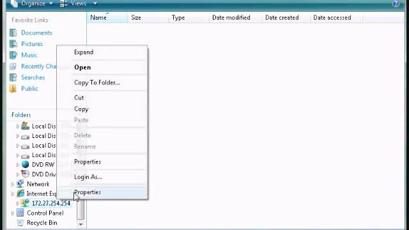Expand the 172.27.254.254 tree node
Viewport: 409px width, 230px height.
click(x=17, y=203)
